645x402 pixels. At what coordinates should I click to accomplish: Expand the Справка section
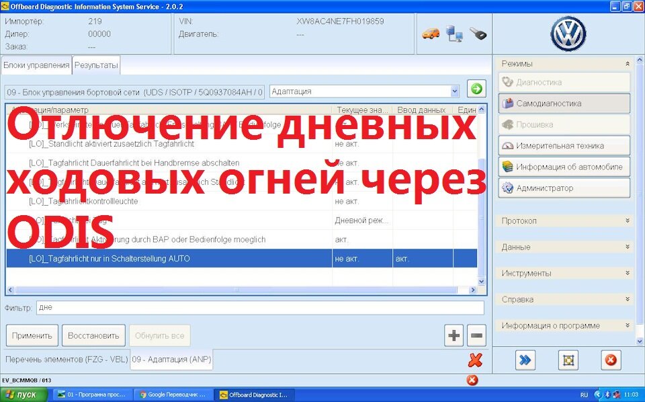[x=628, y=299]
